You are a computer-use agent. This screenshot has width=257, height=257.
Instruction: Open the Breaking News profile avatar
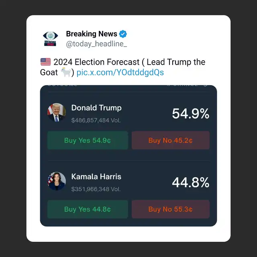coord(50,39)
